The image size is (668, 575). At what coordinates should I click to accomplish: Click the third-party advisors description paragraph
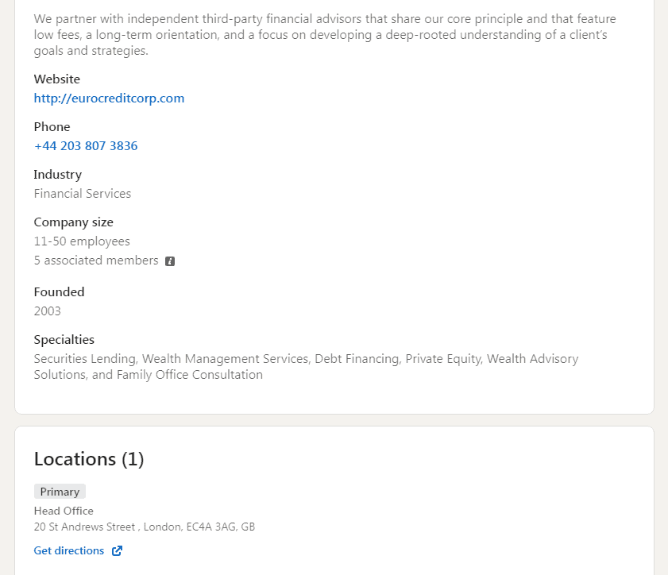tap(324, 35)
